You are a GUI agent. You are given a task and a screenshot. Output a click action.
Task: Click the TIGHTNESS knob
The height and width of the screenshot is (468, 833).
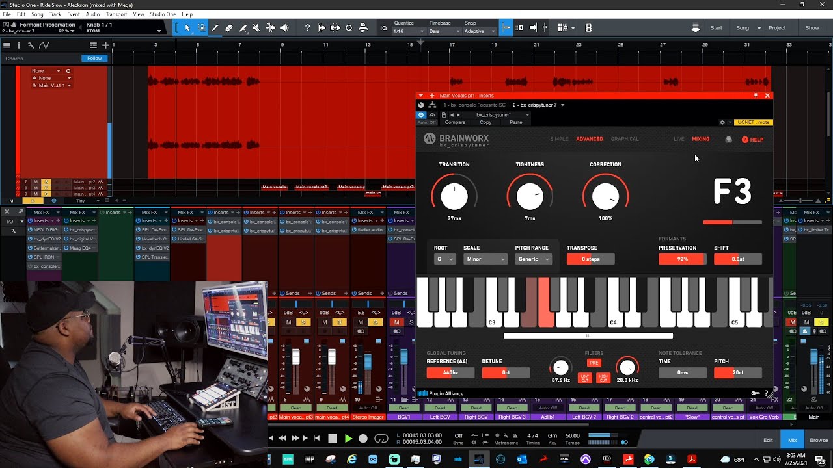pos(530,196)
